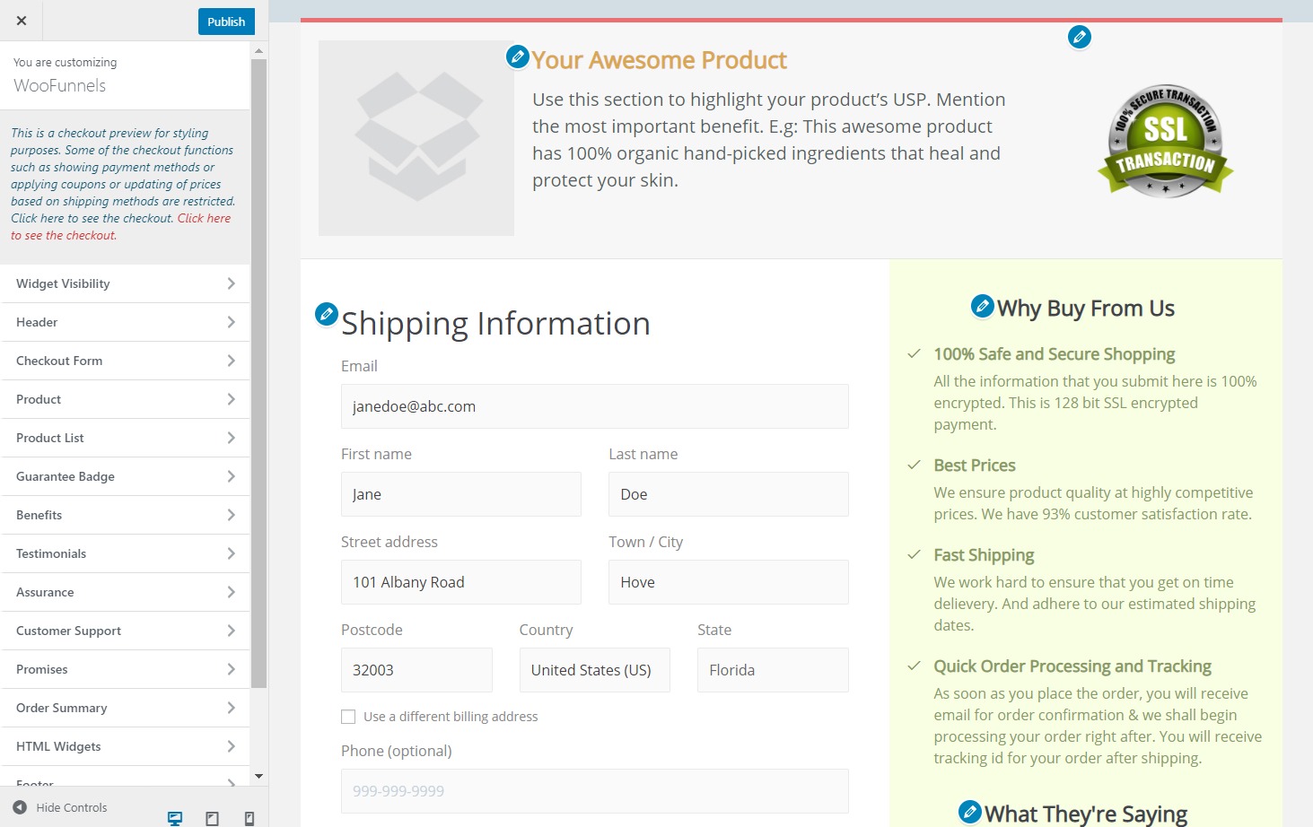
Task: Click the Email input field
Action: pos(594,406)
